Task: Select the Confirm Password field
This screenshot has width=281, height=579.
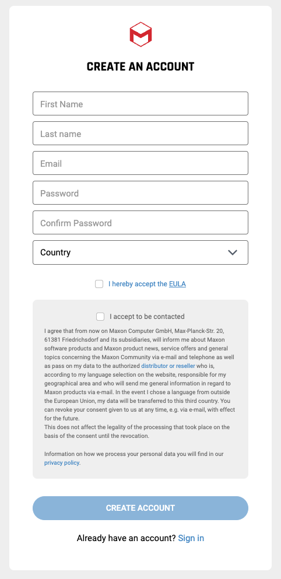Action: click(140, 223)
